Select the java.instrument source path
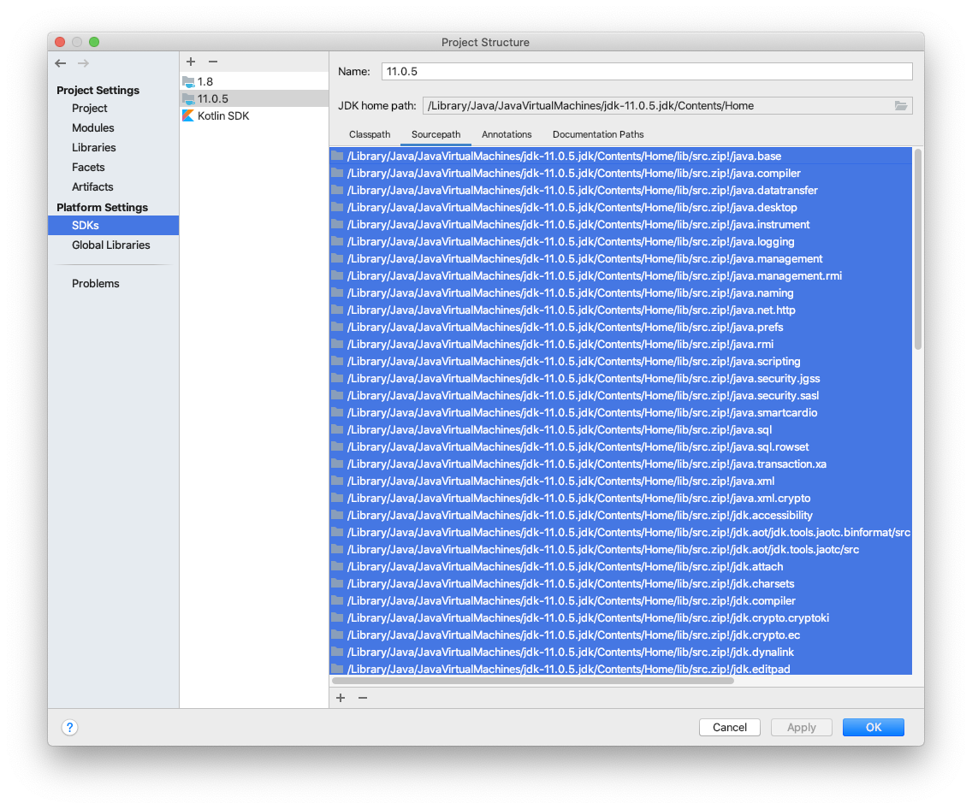This screenshot has height=809, width=972. pyautogui.click(x=620, y=224)
